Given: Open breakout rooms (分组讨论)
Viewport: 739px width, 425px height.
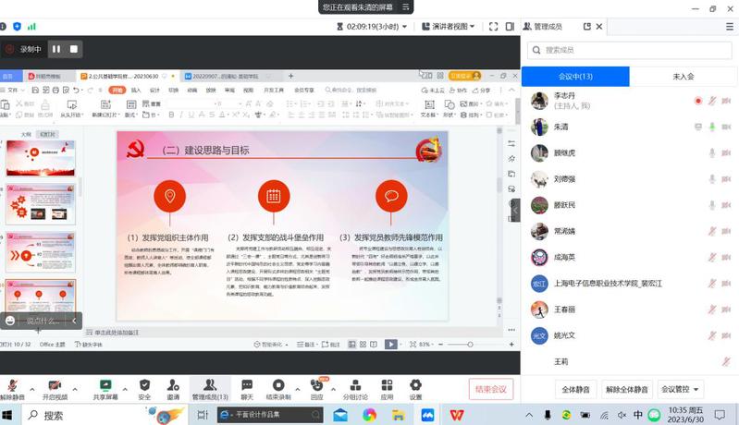Looking at the screenshot, I should tap(355, 384).
